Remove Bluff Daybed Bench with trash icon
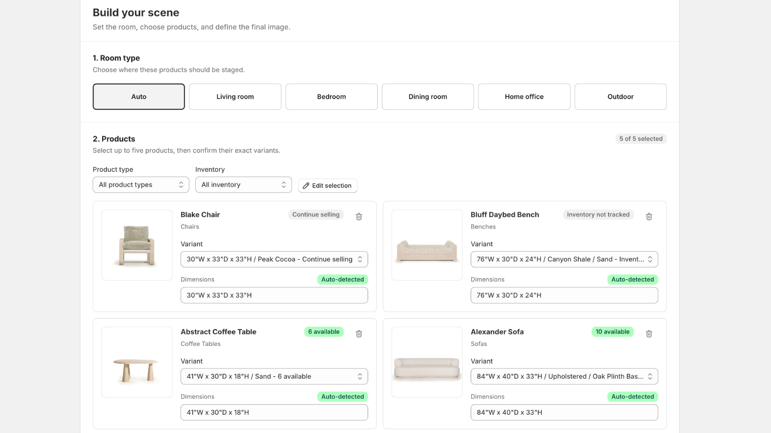 click(649, 216)
